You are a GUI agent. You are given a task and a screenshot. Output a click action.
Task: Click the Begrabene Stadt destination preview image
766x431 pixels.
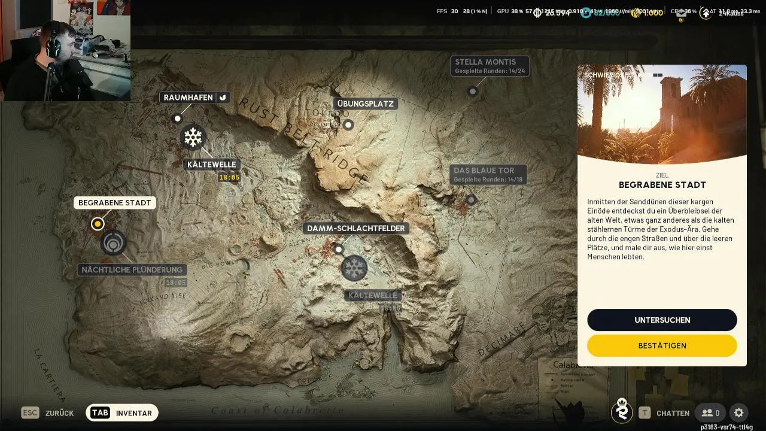(x=662, y=114)
